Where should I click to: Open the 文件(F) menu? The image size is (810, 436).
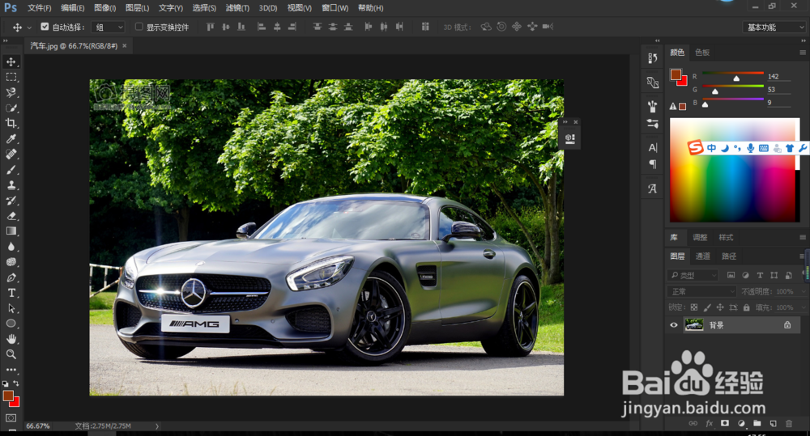click(39, 8)
